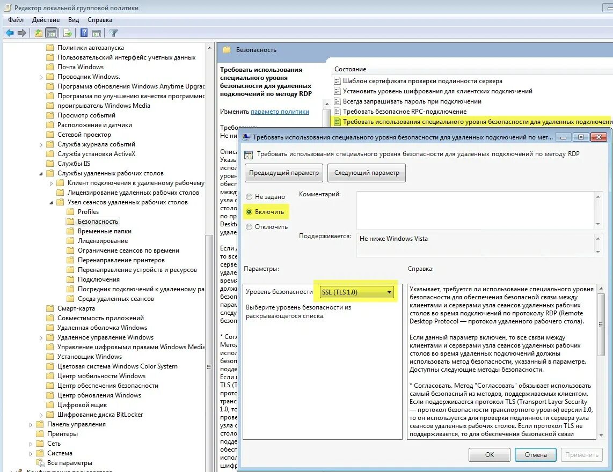Click the 'Следующий параметр' button
This screenshot has height=472, width=613.
[367, 173]
